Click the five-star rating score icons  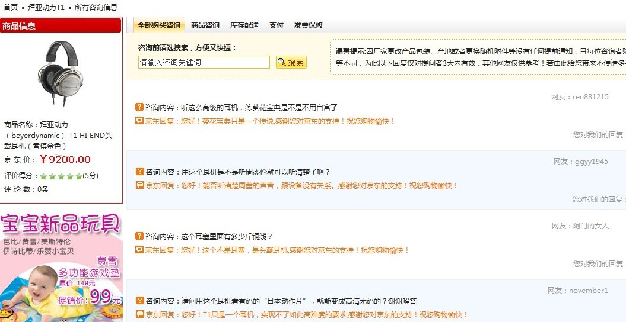tap(61, 176)
